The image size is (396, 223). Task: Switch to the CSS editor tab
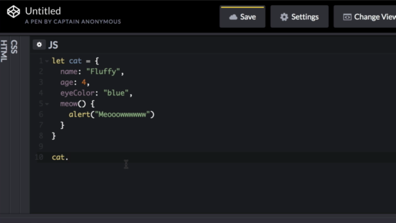(x=14, y=46)
